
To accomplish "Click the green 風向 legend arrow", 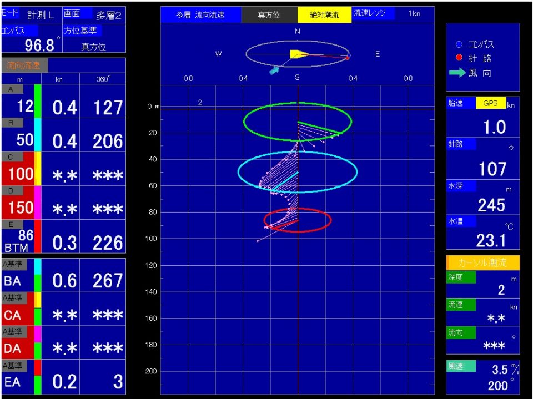I will (457, 73).
